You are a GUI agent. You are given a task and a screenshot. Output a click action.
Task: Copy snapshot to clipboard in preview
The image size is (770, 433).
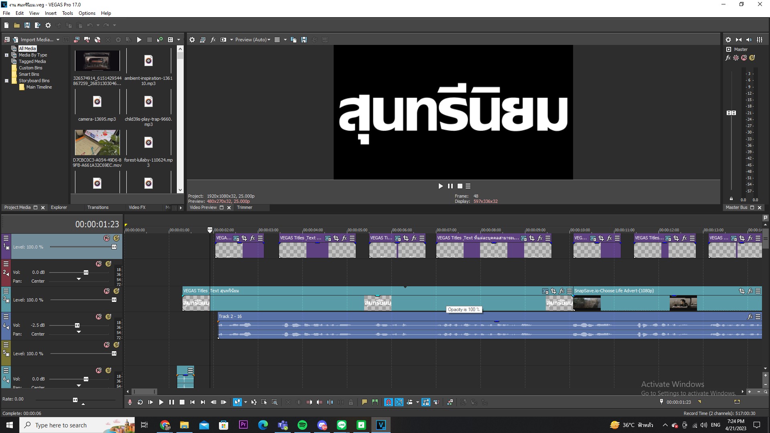[x=294, y=40]
